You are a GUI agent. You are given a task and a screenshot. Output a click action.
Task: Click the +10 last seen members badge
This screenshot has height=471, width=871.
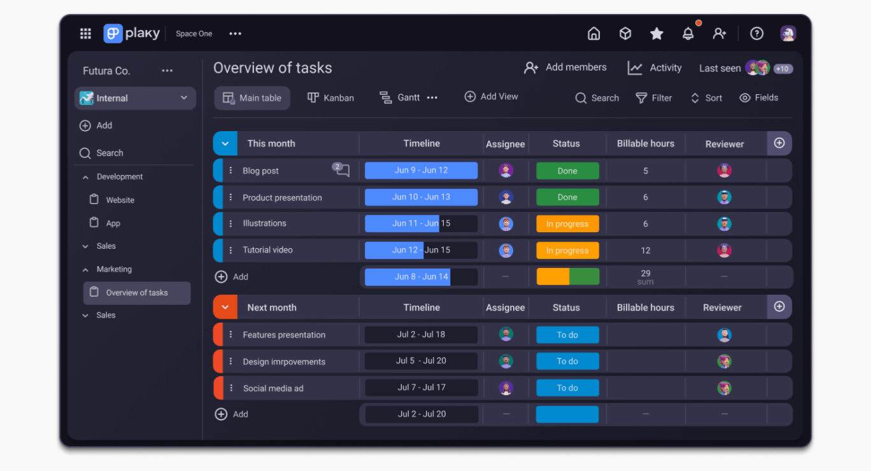(782, 69)
